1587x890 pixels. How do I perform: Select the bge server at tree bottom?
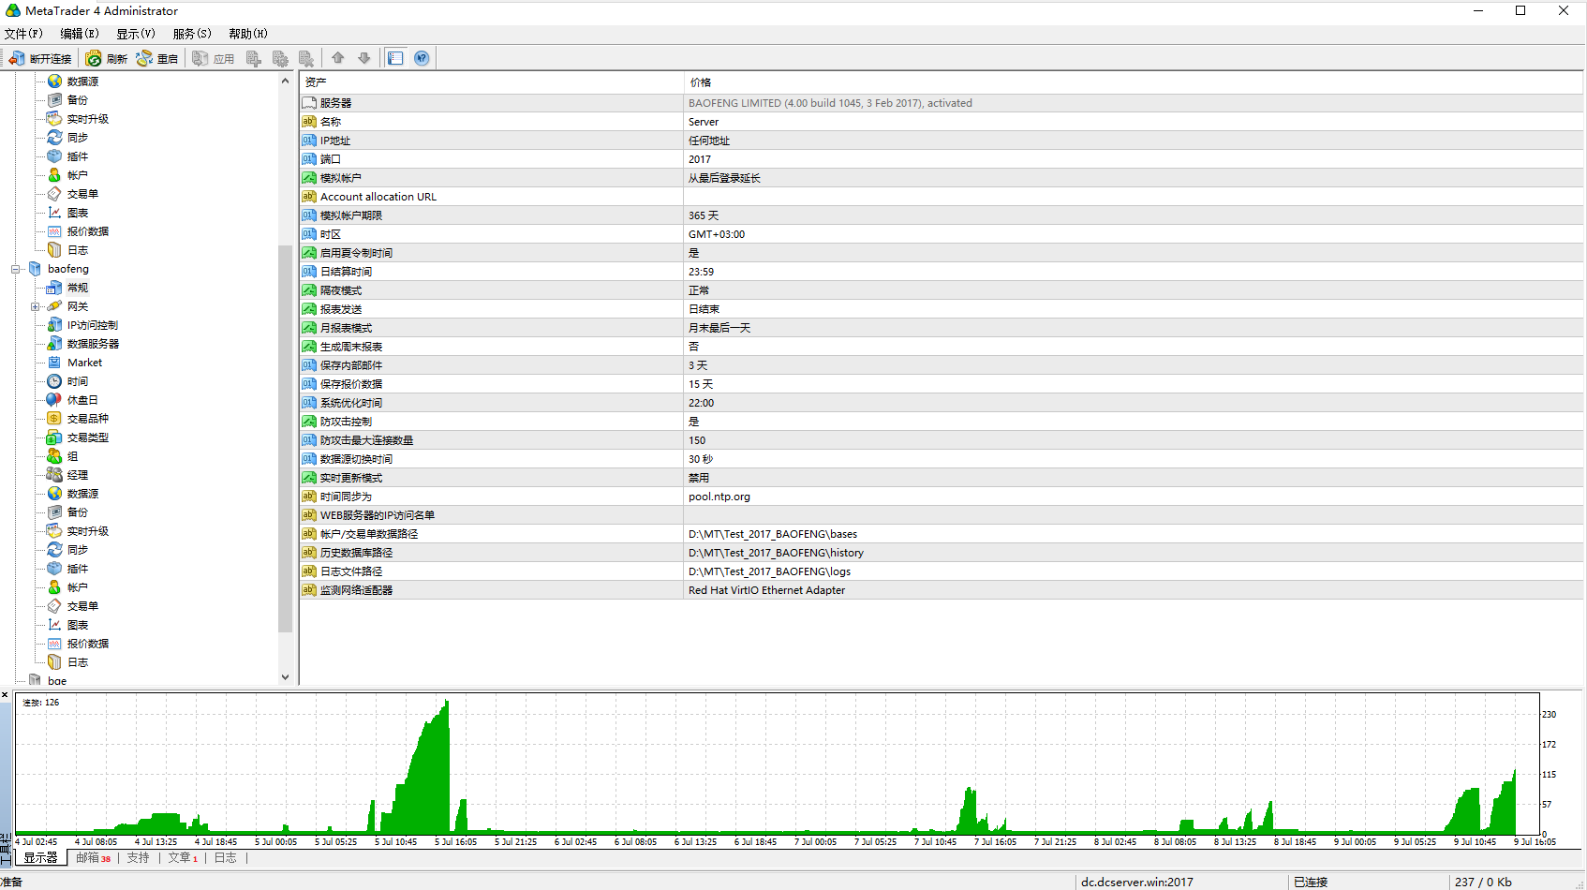(57, 681)
